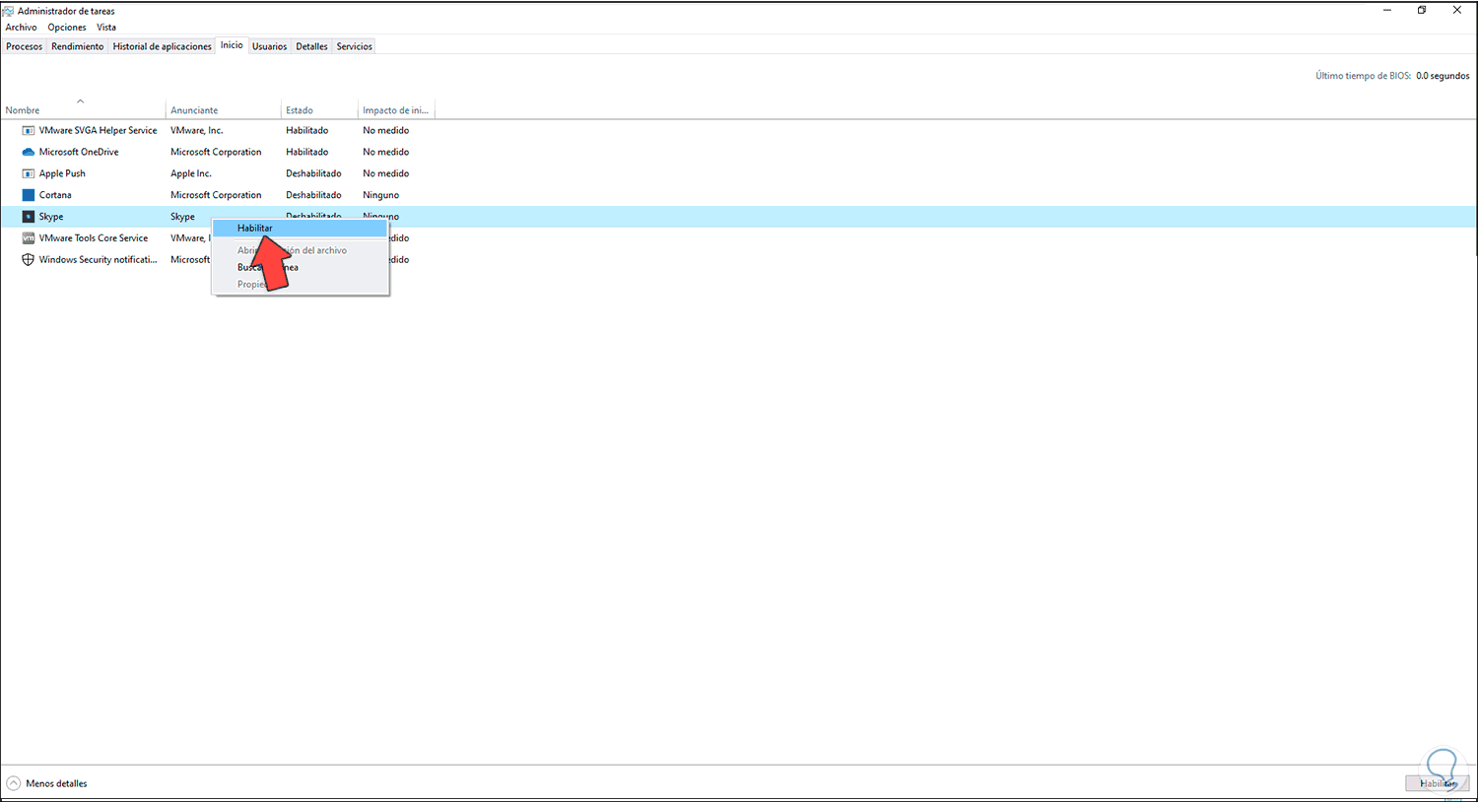This screenshot has width=1478, height=802.
Task: Click No medido impact of Apple Push
Action: coord(385,173)
